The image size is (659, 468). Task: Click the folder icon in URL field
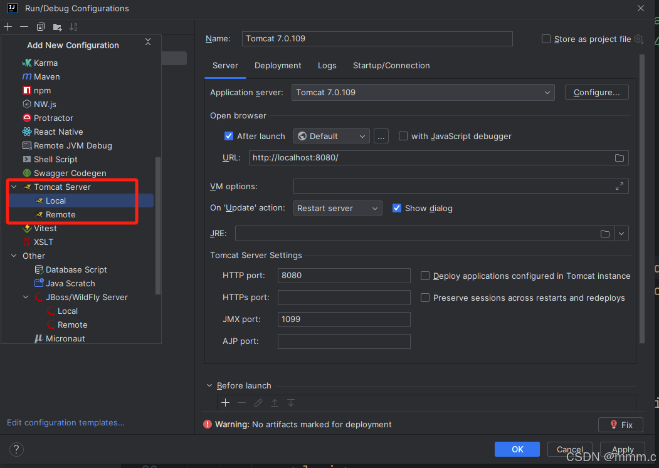(619, 158)
